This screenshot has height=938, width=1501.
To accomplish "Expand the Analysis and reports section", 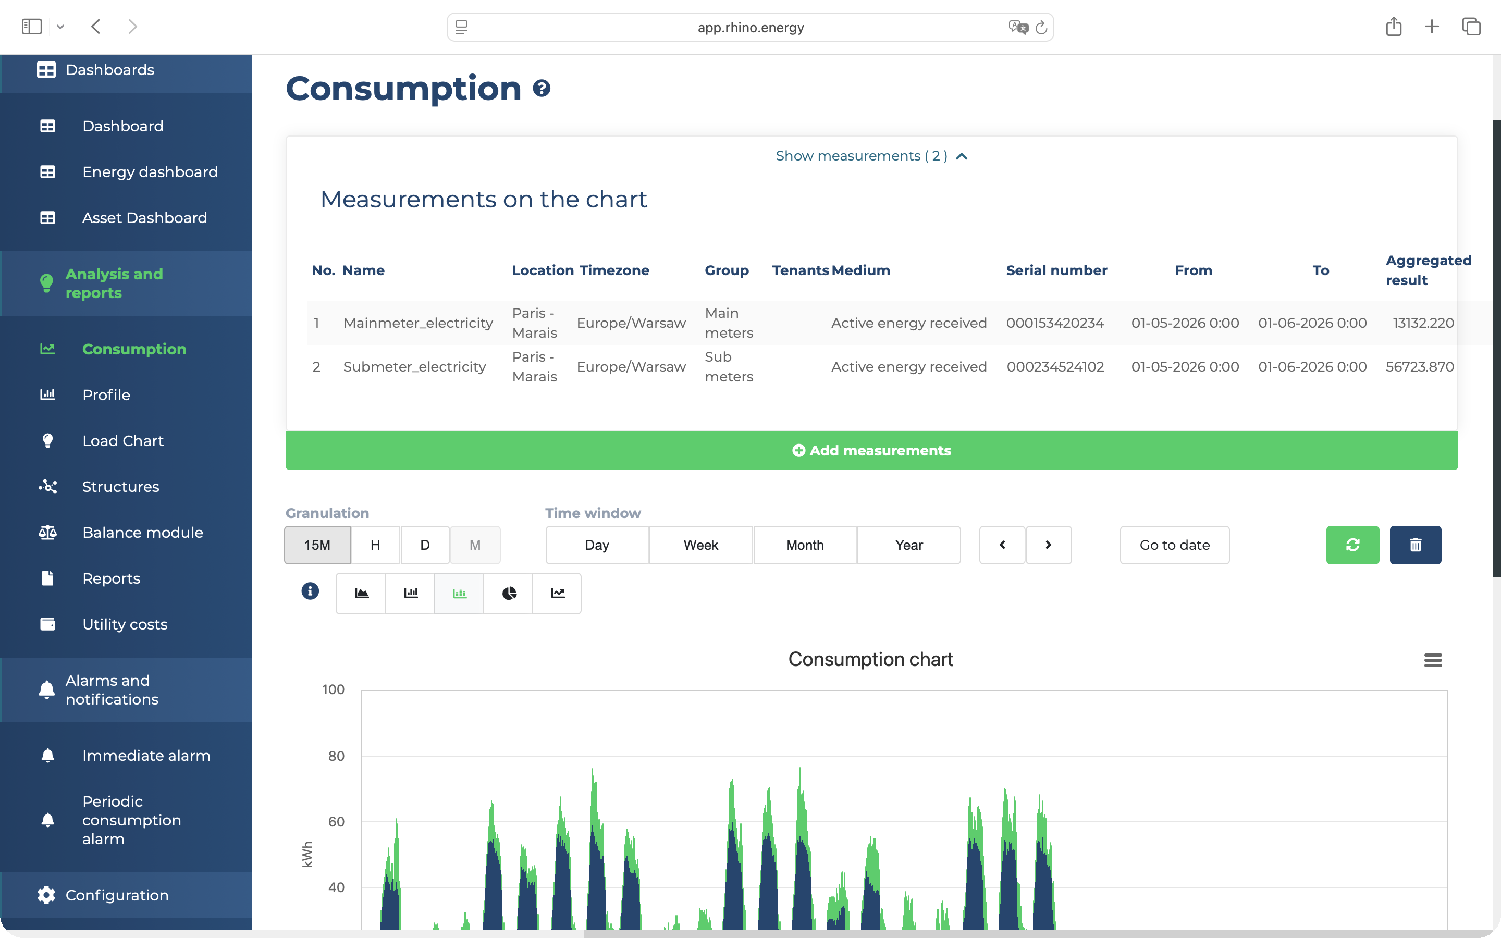I will pyautogui.click(x=127, y=283).
